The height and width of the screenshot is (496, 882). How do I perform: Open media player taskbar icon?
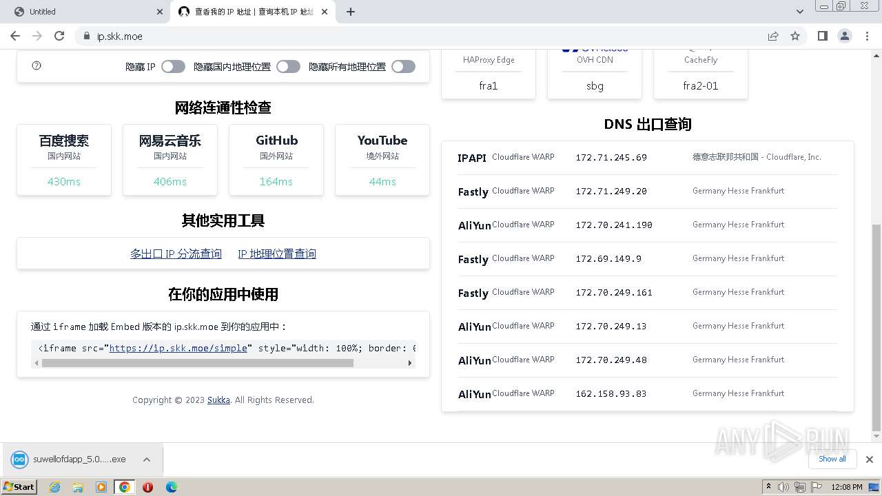[x=101, y=487]
